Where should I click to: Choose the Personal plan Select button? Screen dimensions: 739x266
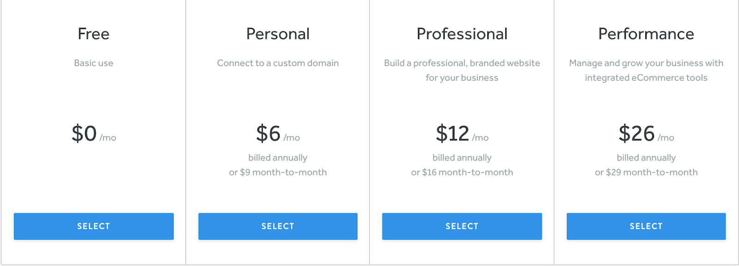point(278,226)
